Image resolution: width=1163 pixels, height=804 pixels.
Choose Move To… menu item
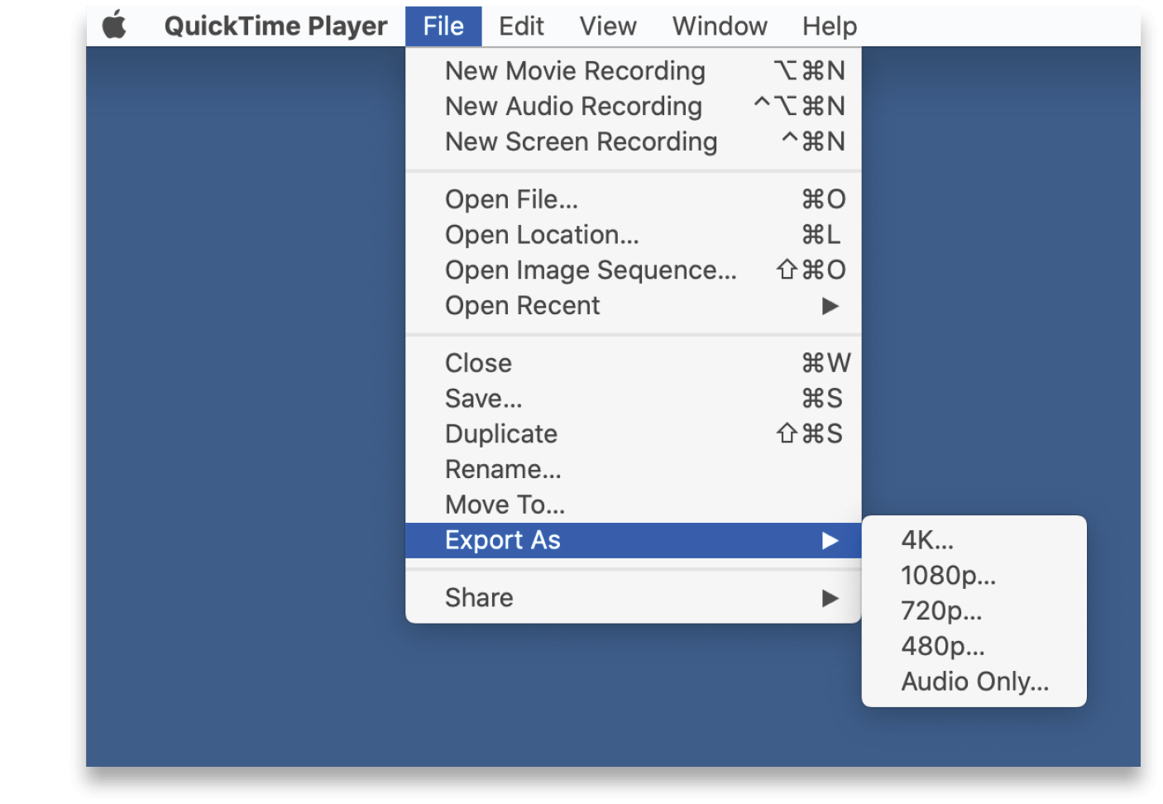tap(634, 505)
